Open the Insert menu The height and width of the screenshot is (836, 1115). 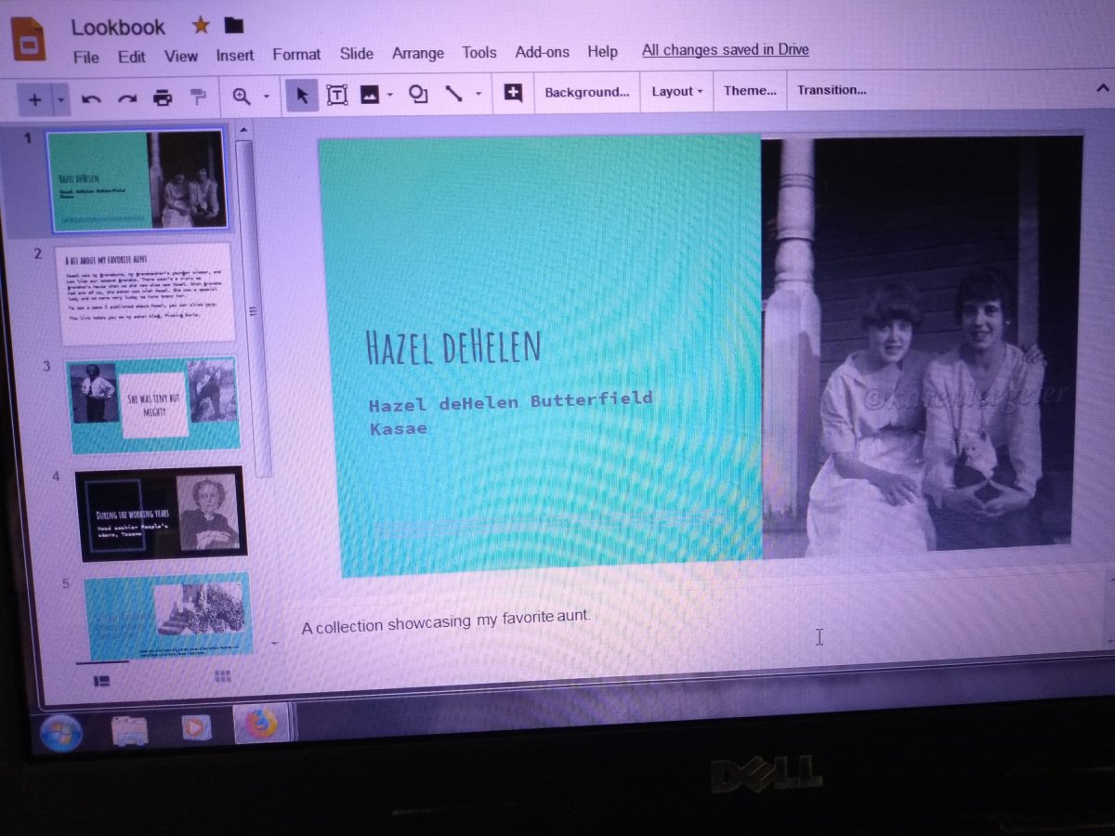pyautogui.click(x=235, y=56)
